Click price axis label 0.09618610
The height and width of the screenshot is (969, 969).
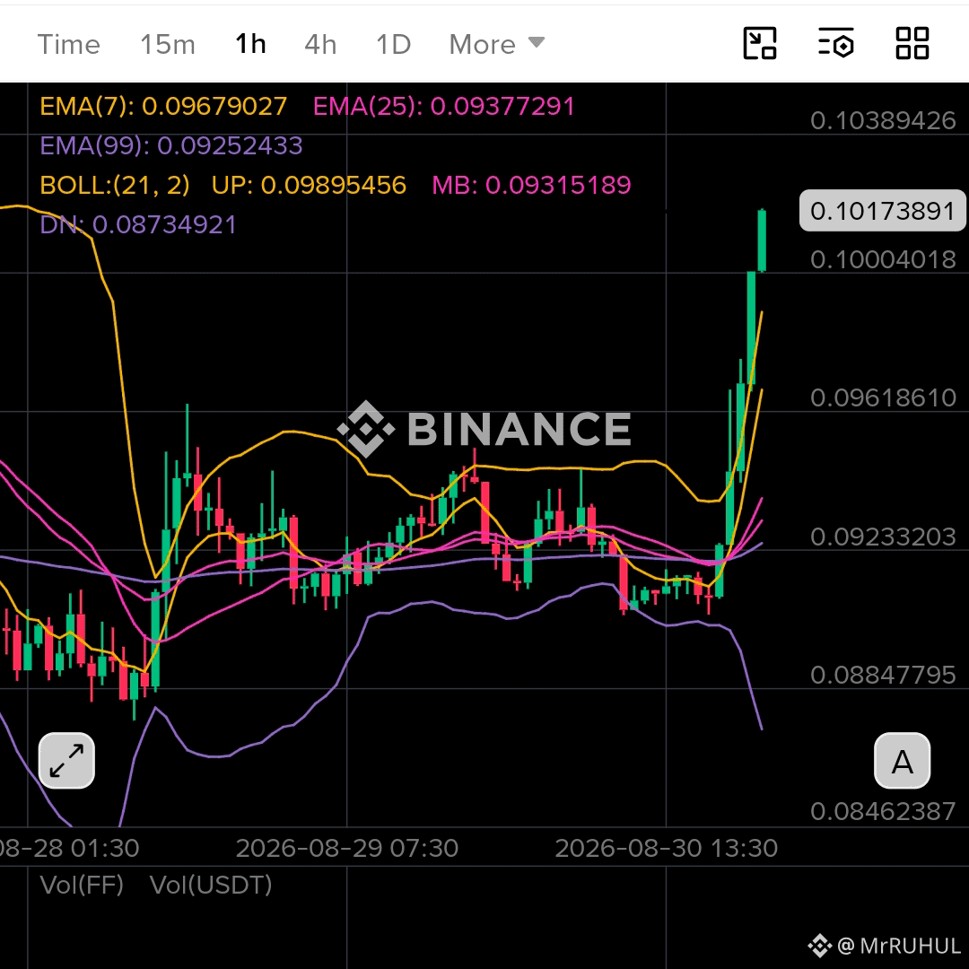tap(883, 398)
